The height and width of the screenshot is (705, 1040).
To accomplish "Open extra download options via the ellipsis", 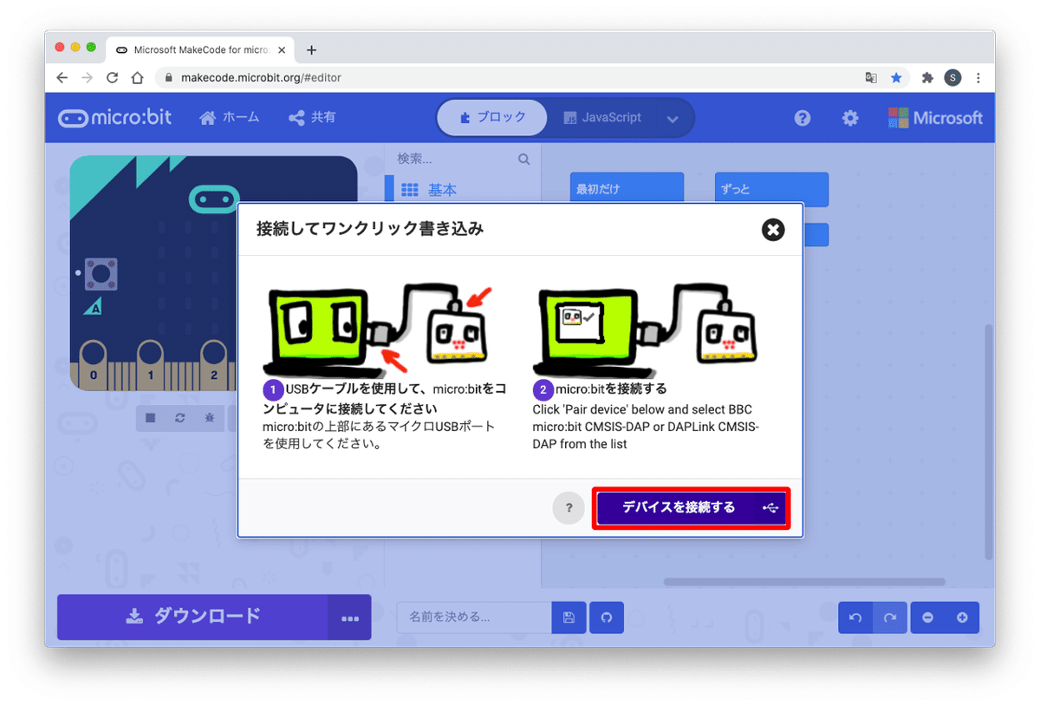I will pos(350,617).
